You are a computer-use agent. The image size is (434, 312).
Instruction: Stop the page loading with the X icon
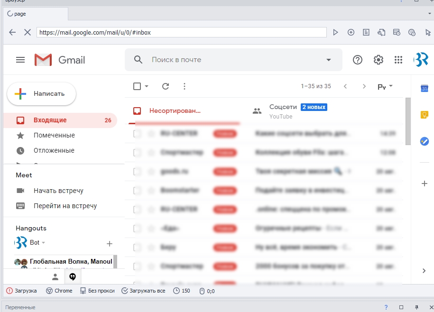click(28, 32)
